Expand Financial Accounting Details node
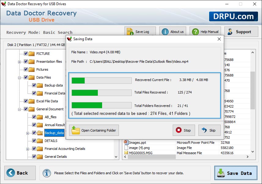The height and width of the screenshot is (184, 262). coord(28,149)
